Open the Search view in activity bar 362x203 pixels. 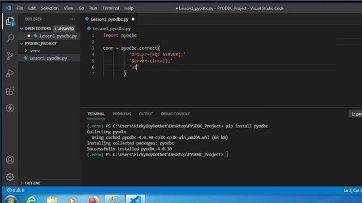10,38
